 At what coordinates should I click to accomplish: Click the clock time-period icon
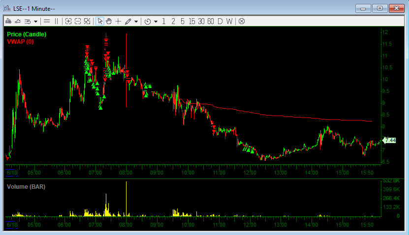[x=148, y=21]
